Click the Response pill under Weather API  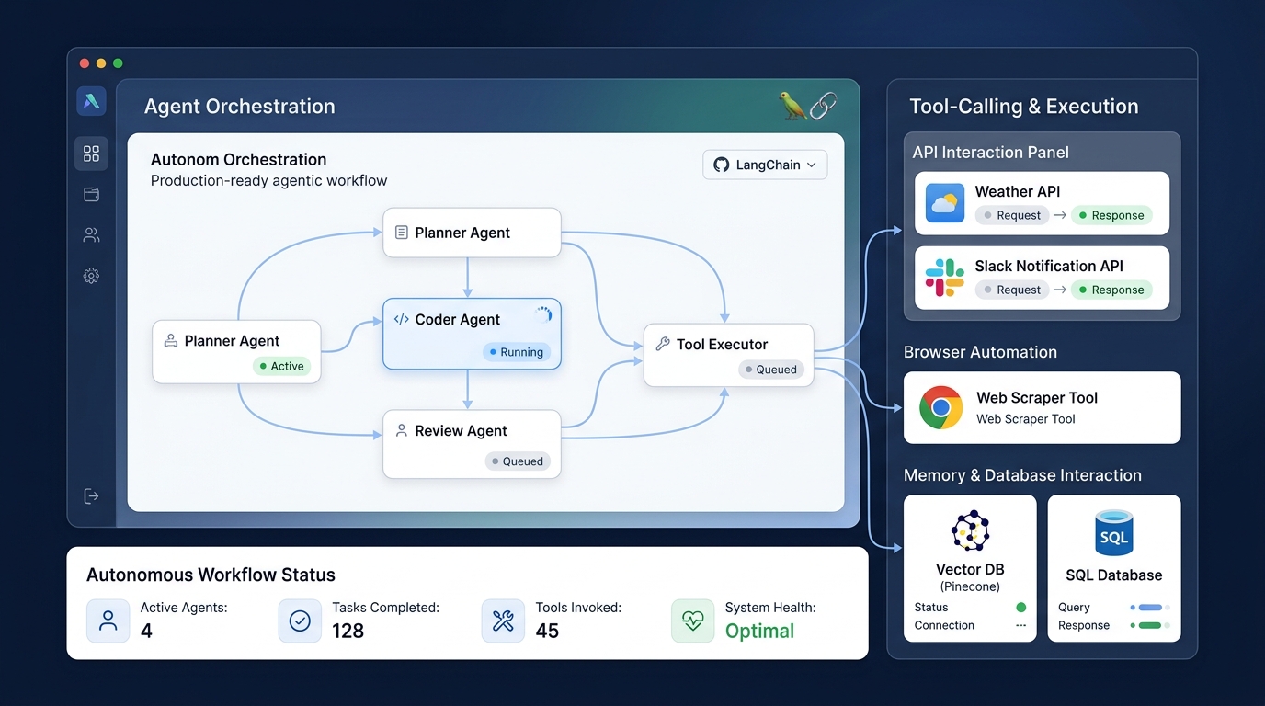(x=1111, y=215)
